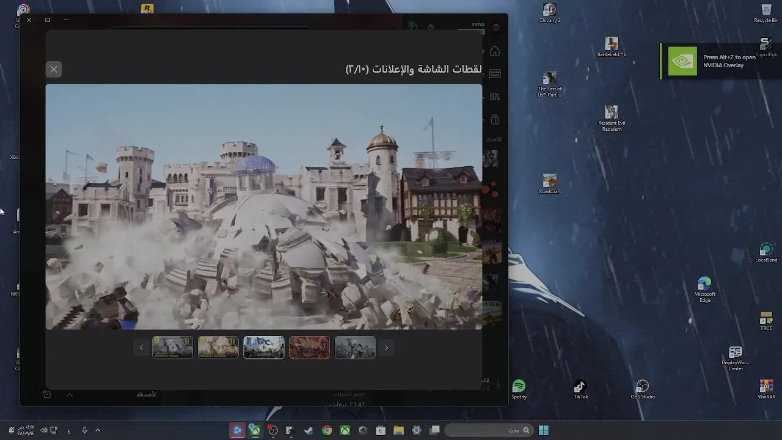Open Recycle Bin on the desktop
This screenshot has height=440, width=782.
click(x=766, y=13)
